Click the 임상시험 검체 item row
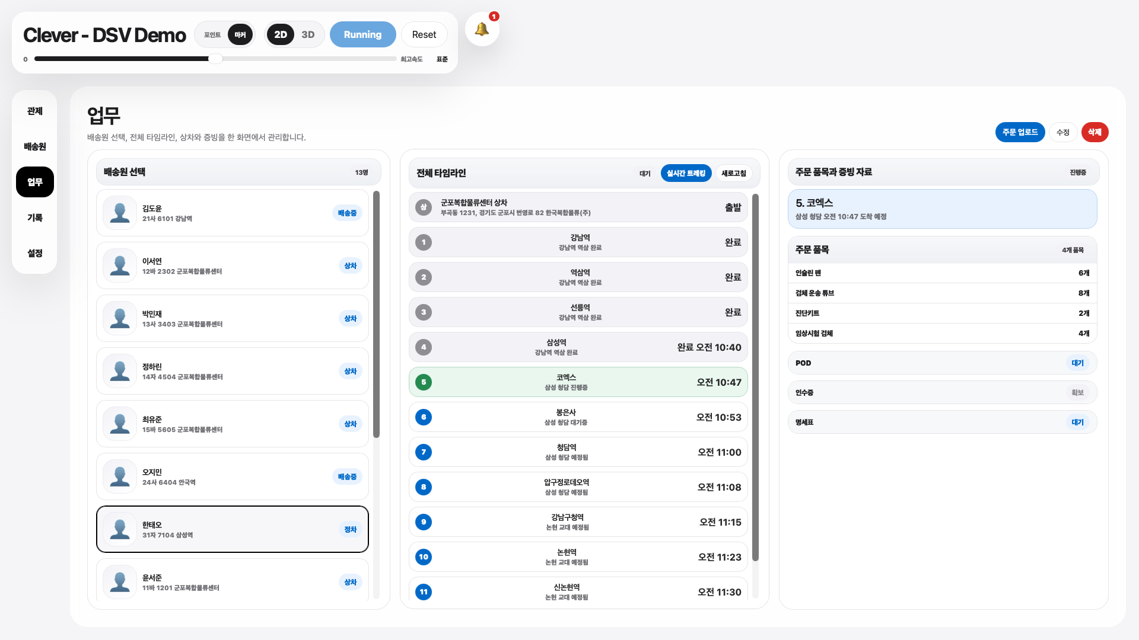Image resolution: width=1139 pixels, height=640 pixels. [942, 334]
